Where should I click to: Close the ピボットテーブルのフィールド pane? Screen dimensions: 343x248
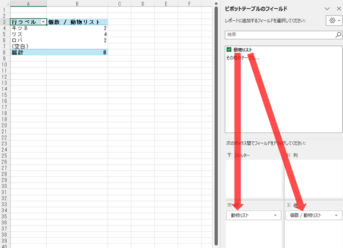pyautogui.click(x=338, y=8)
